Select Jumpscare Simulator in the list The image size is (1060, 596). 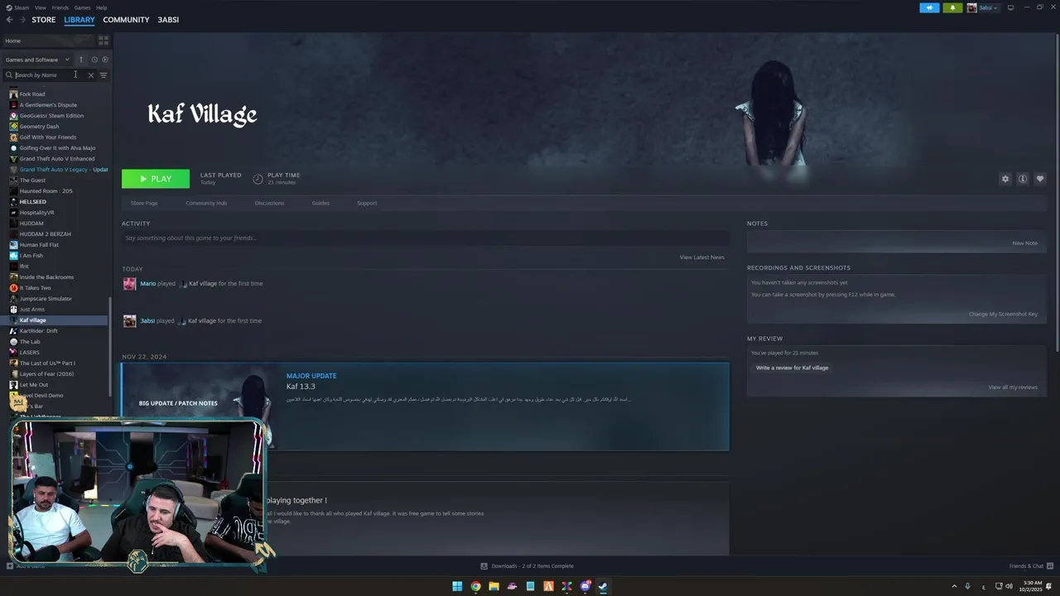[46, 299]
